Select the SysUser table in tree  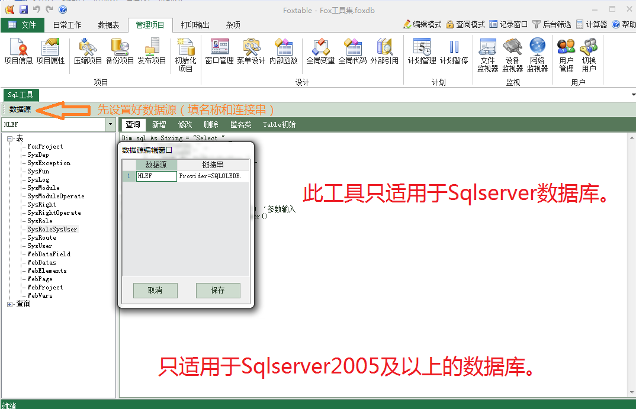pyautogui.click(x=40, y=246)
